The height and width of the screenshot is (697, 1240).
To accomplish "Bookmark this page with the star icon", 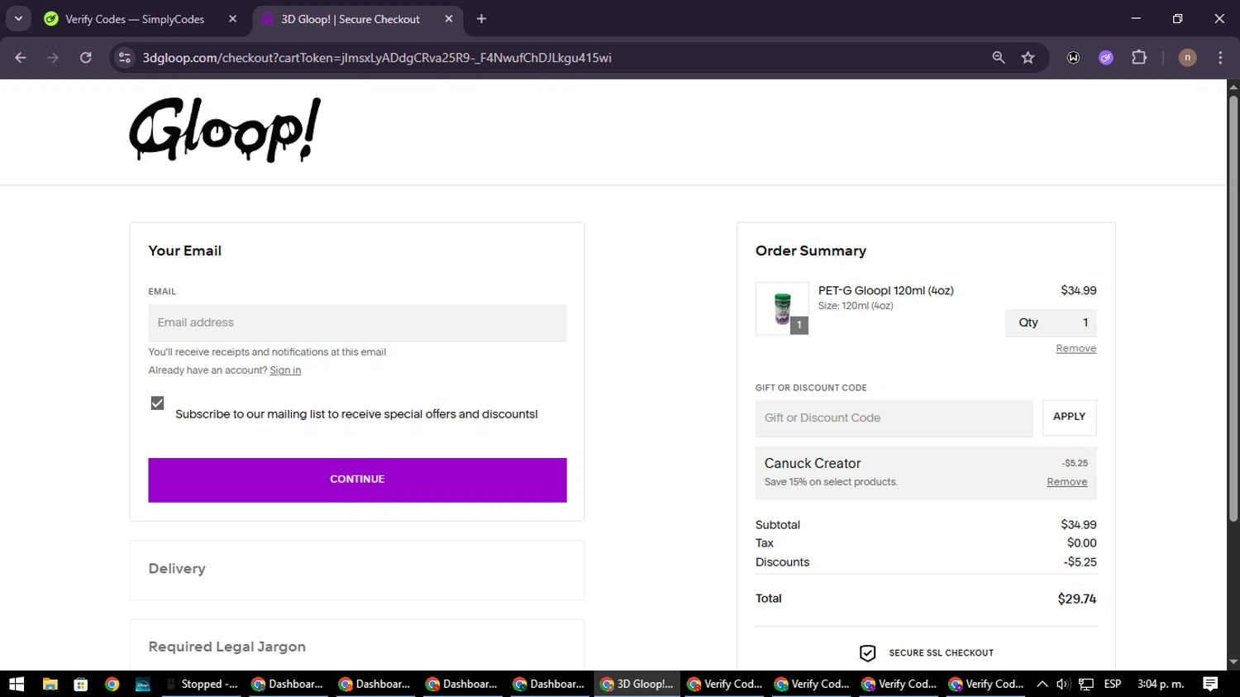I will tap(1028, 58).
